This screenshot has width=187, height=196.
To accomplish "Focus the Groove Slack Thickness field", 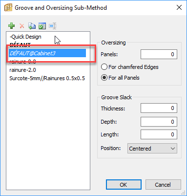I will click(x=159, y=108).
